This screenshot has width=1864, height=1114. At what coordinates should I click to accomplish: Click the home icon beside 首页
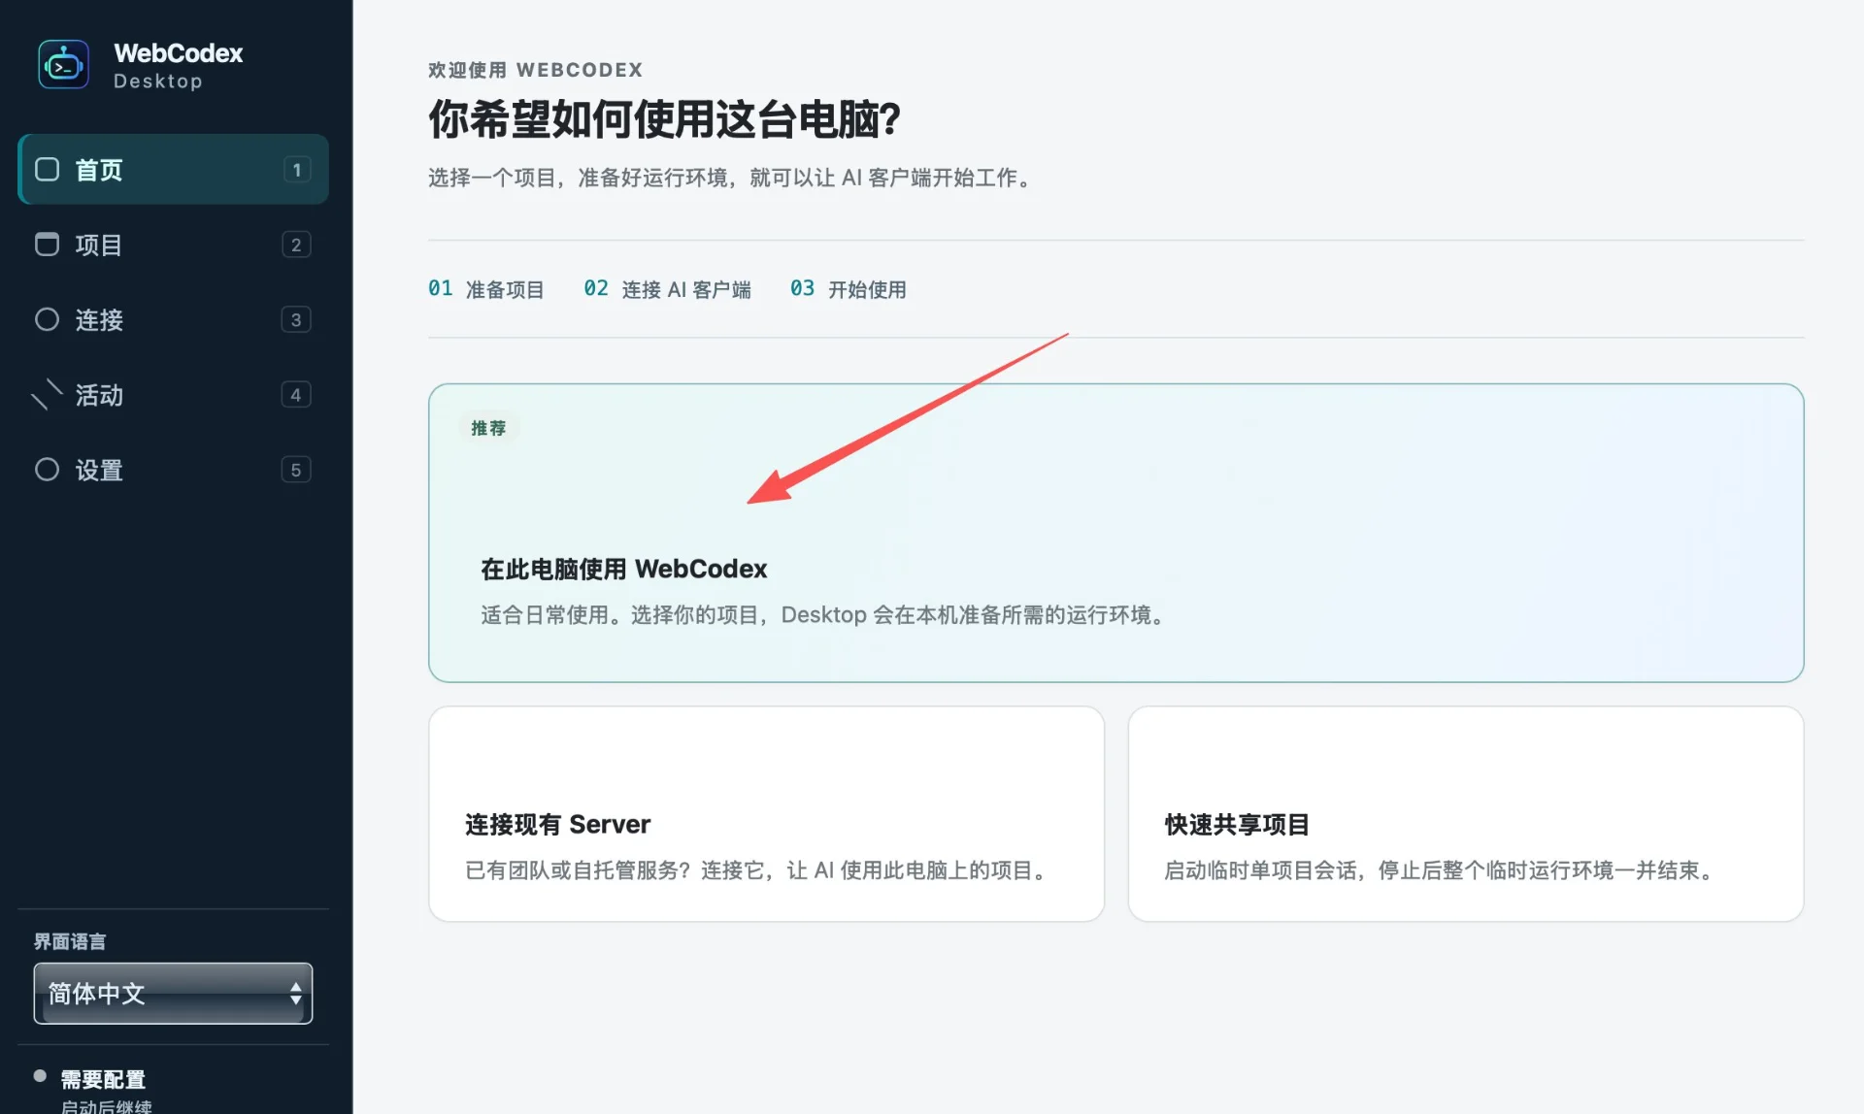[x=47, y=170]
